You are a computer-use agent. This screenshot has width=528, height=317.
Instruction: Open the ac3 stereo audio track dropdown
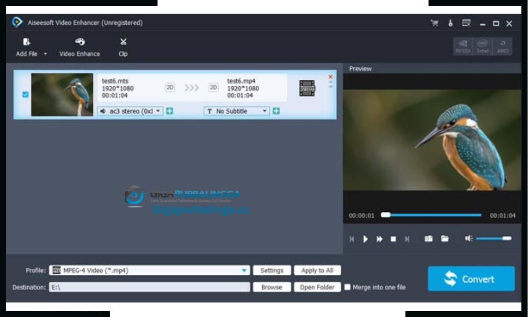coord(130,111)
